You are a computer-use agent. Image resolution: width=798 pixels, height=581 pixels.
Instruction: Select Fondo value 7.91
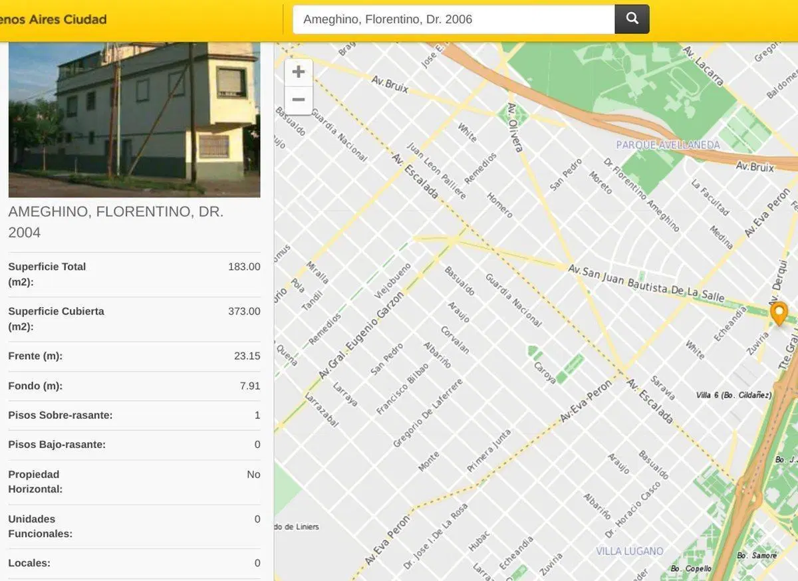coord(250,386)
